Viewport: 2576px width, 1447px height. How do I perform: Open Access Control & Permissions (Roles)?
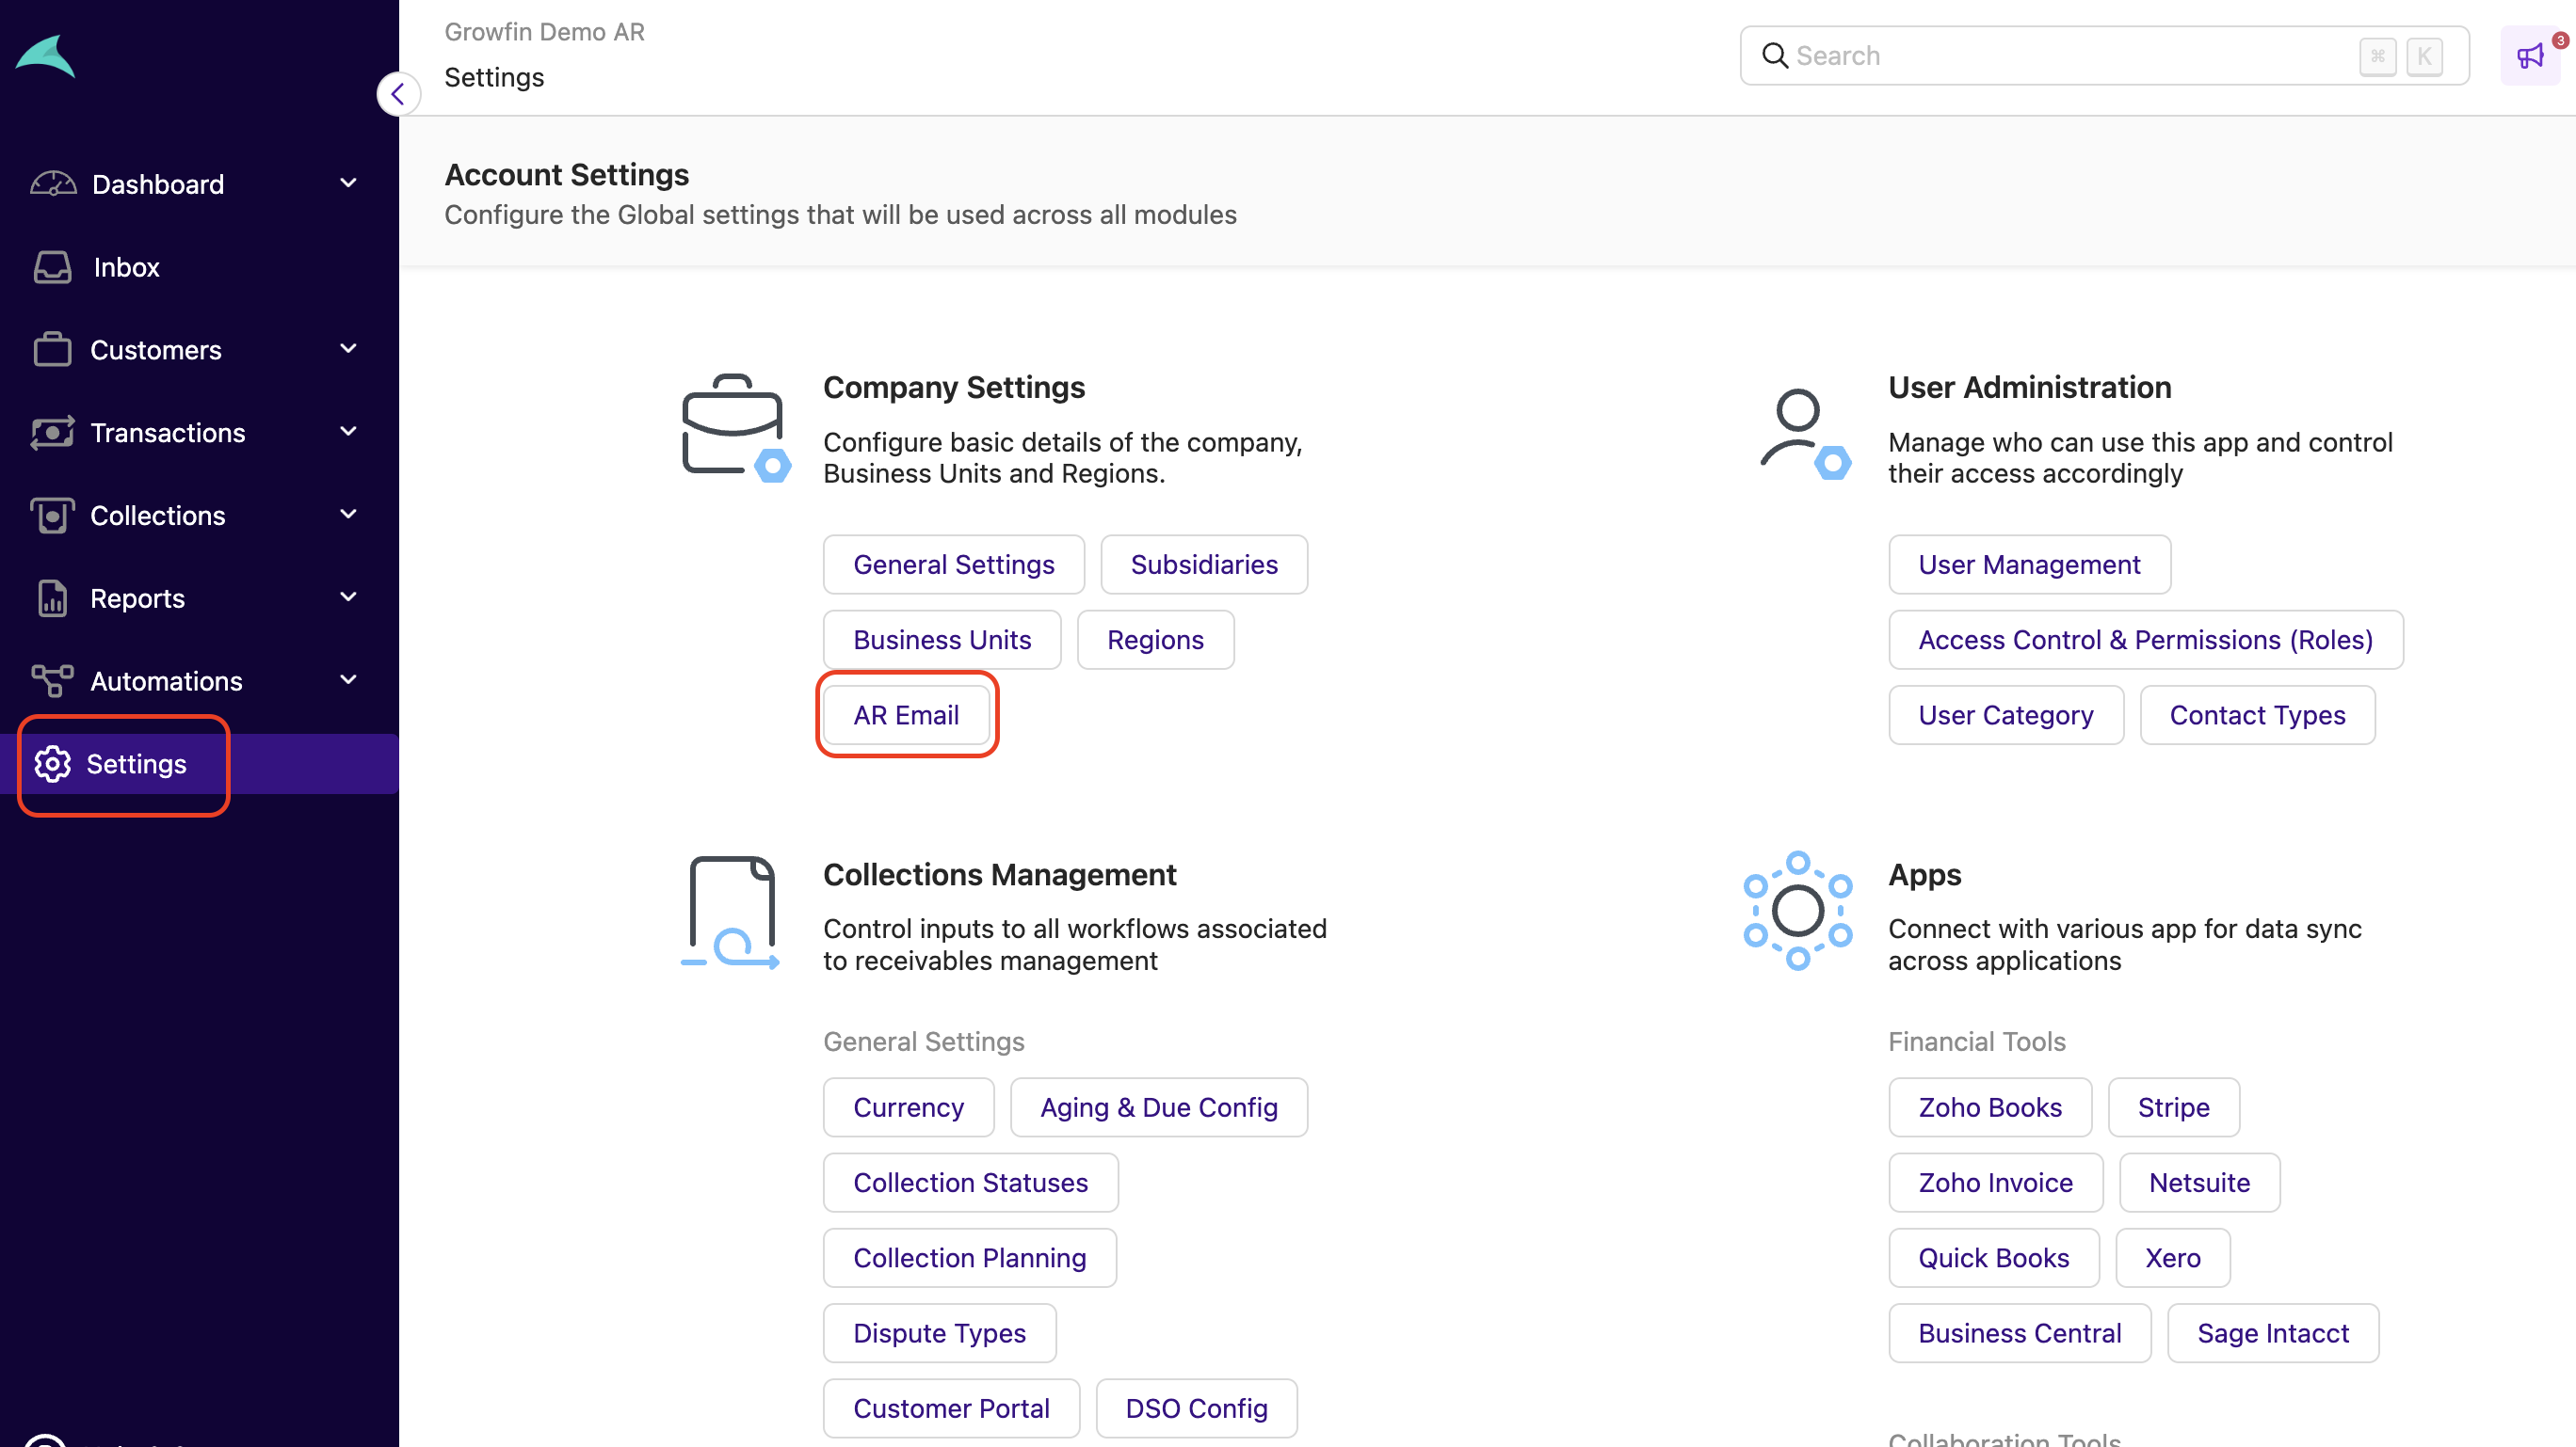(x=2144, y=640)
